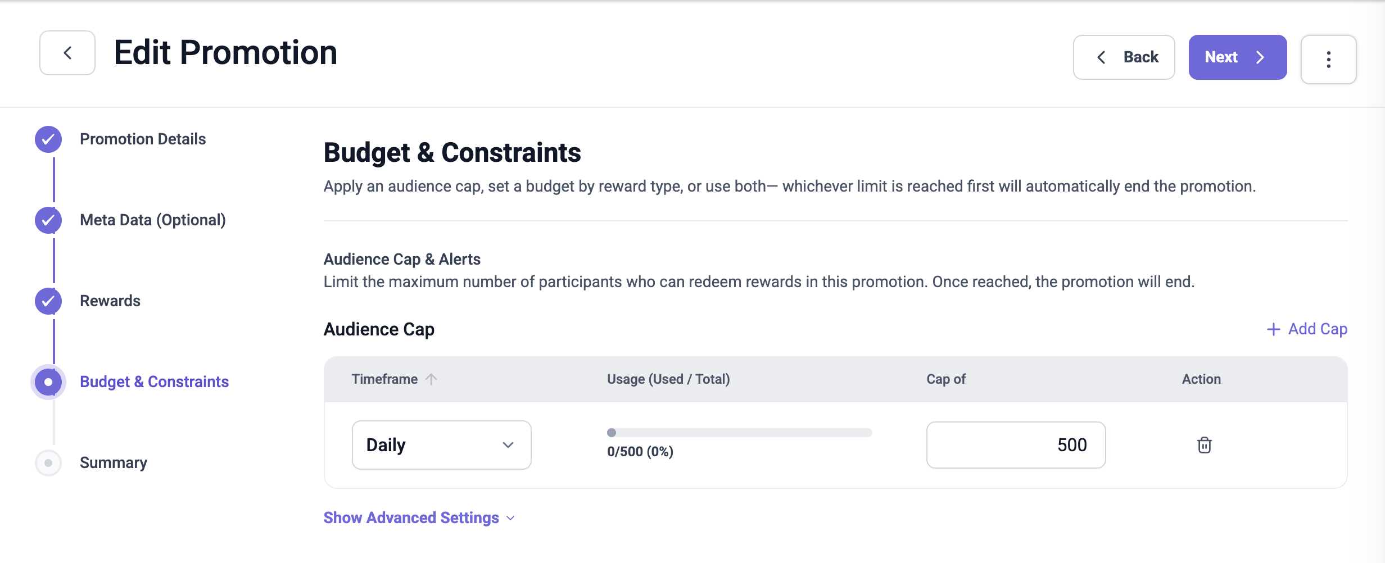The height and width of the screenshot is (563, 1385).
Task: Click Add Cap link
Action: click(1307, 329)
